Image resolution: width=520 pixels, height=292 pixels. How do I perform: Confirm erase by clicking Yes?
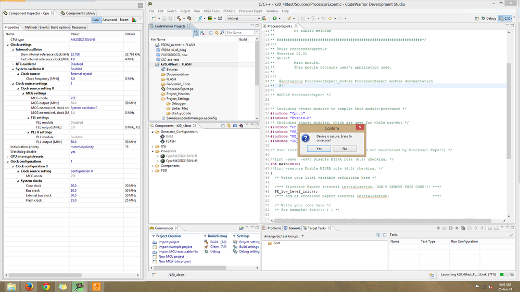319,149
